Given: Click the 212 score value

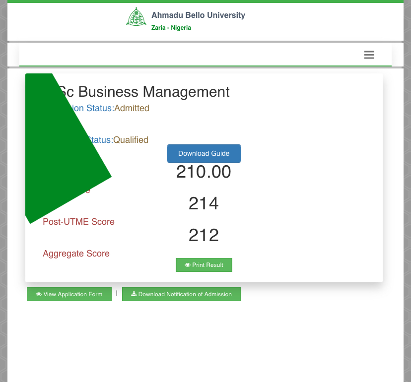Looking at the screenshot, I should pyautogui.click(x=204, y=235).
